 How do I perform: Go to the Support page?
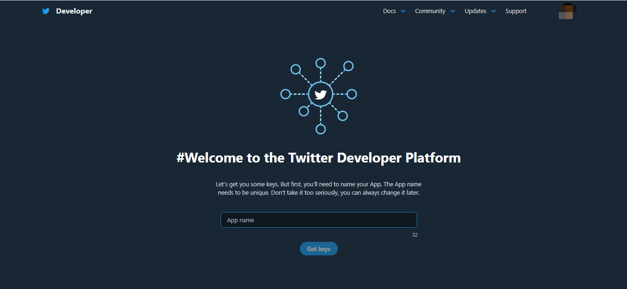516,11
